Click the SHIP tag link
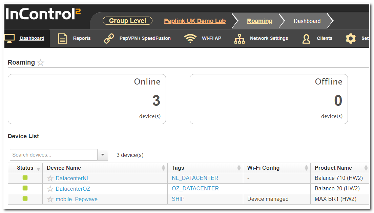 point(178,199)
